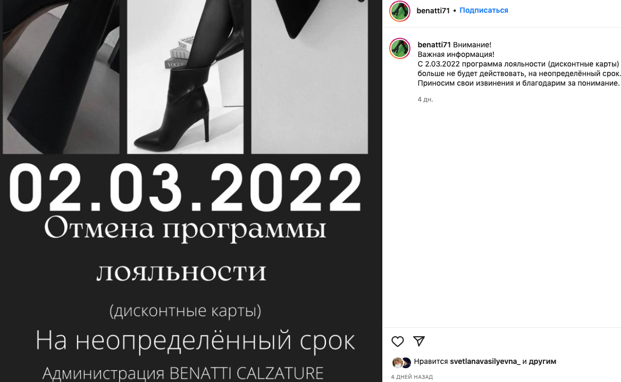Open benatti71 username in the caption
This screenshot has width=621, height=382.
pos(434,45)
